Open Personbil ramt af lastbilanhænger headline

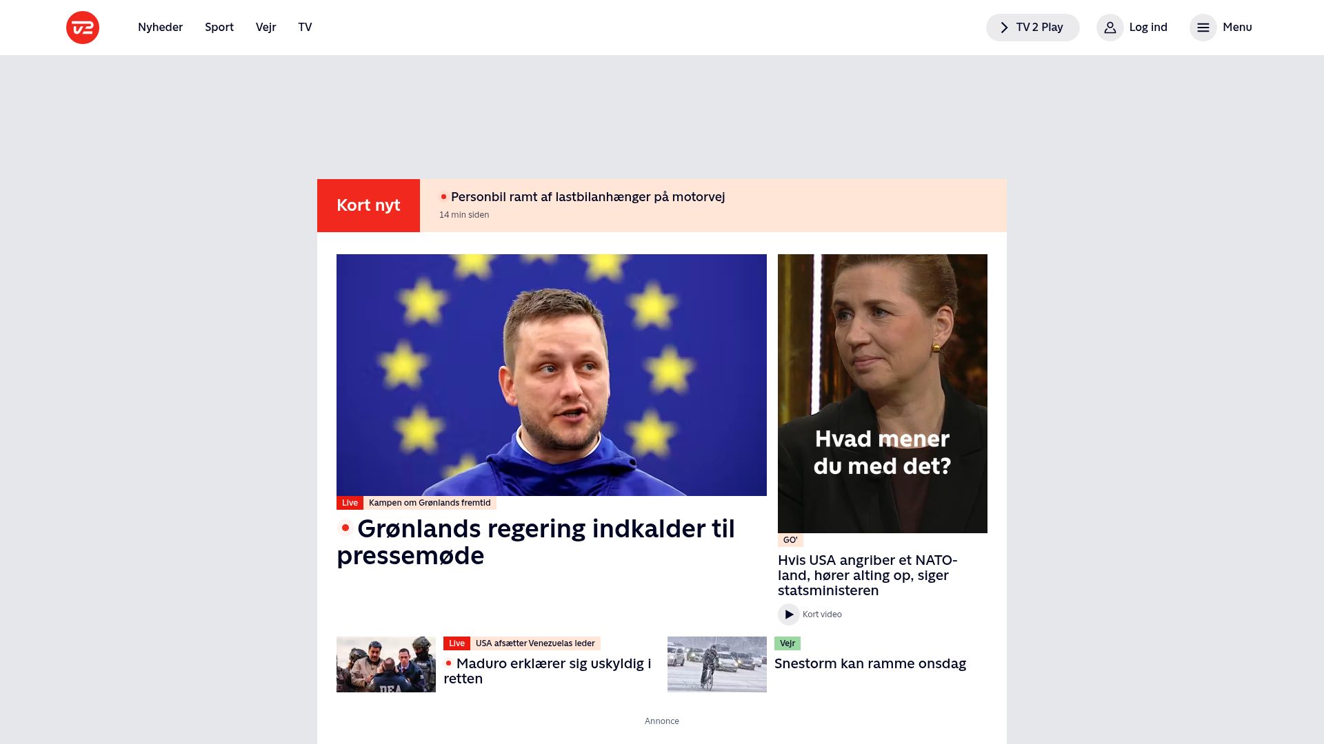[588, 197]
